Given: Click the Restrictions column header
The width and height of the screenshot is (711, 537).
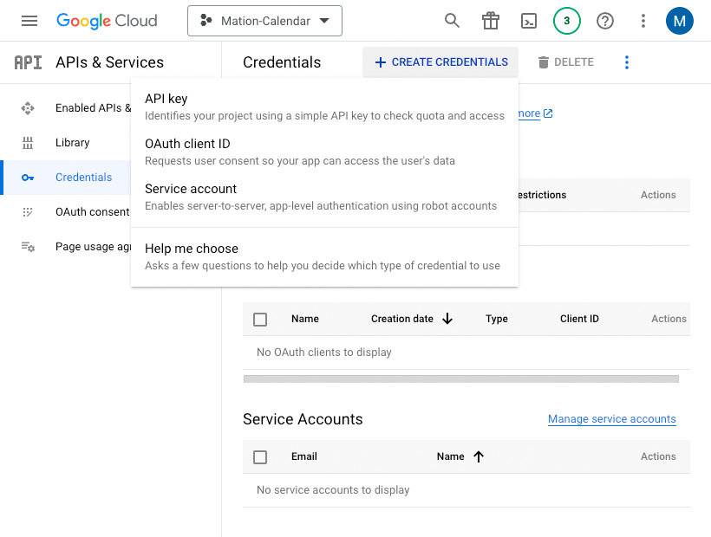Looking at the screenshot, I should [x=542, y=195].
